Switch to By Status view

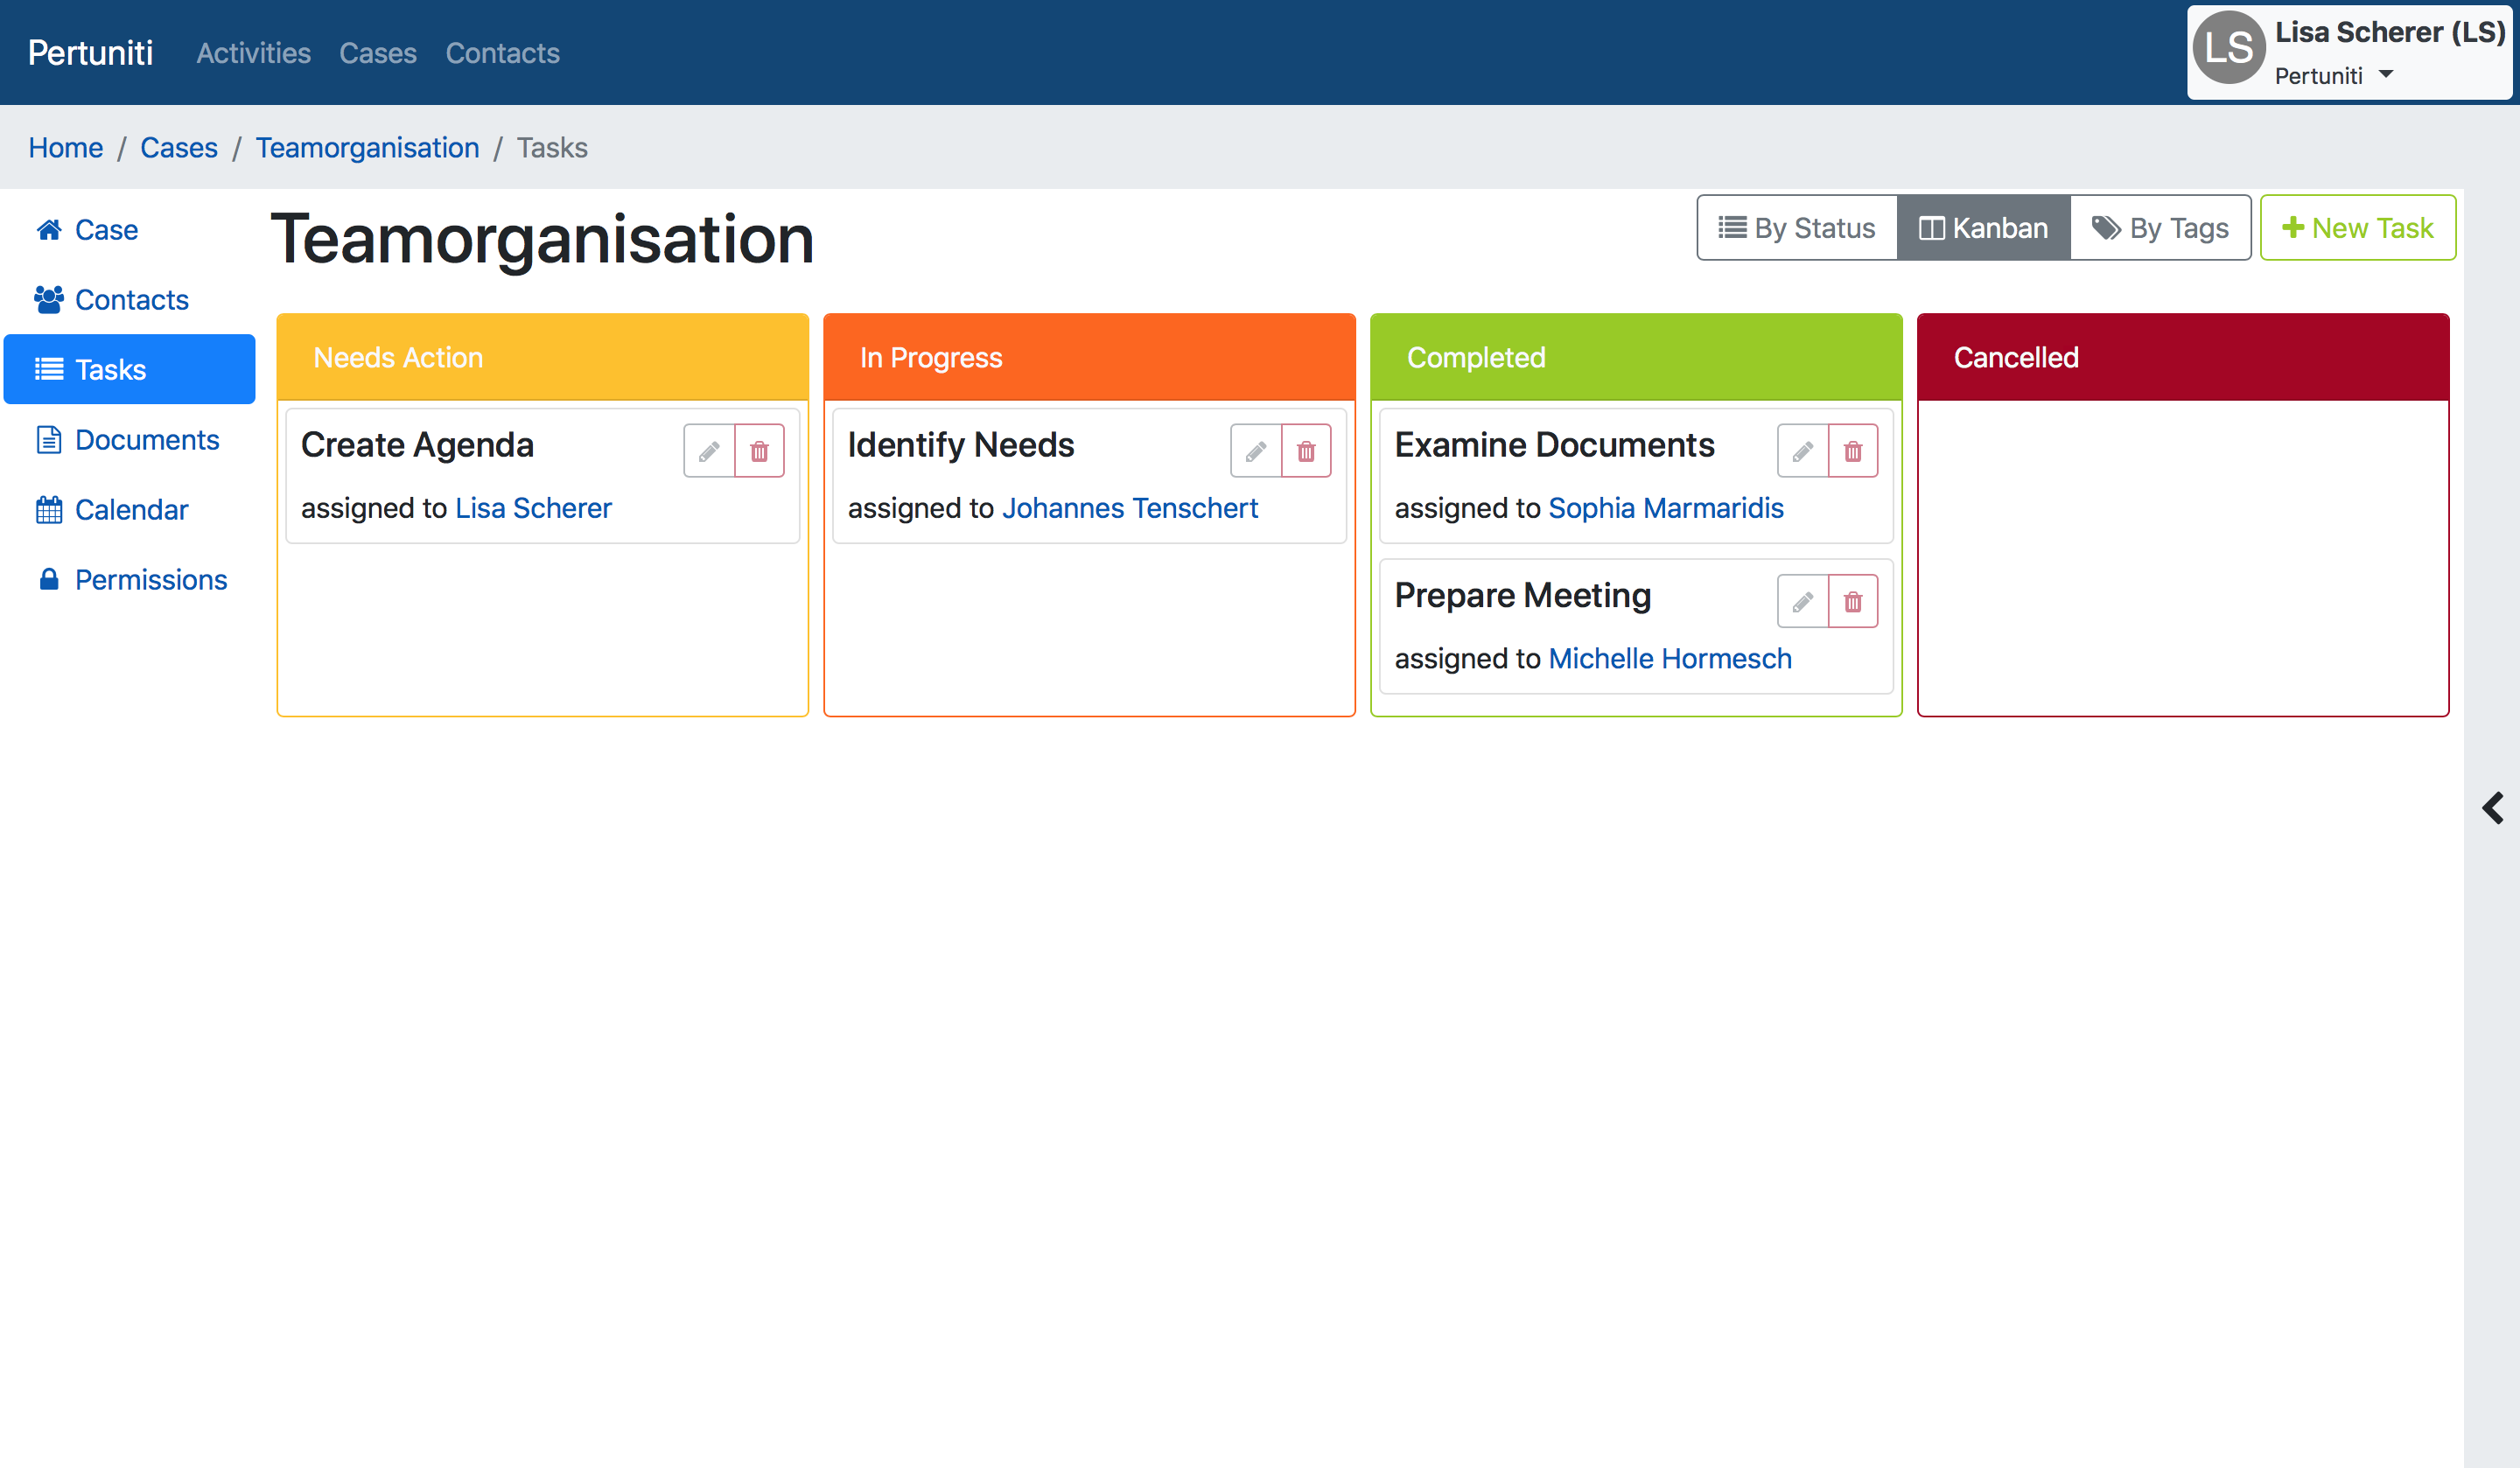(x=1797, y=228)
